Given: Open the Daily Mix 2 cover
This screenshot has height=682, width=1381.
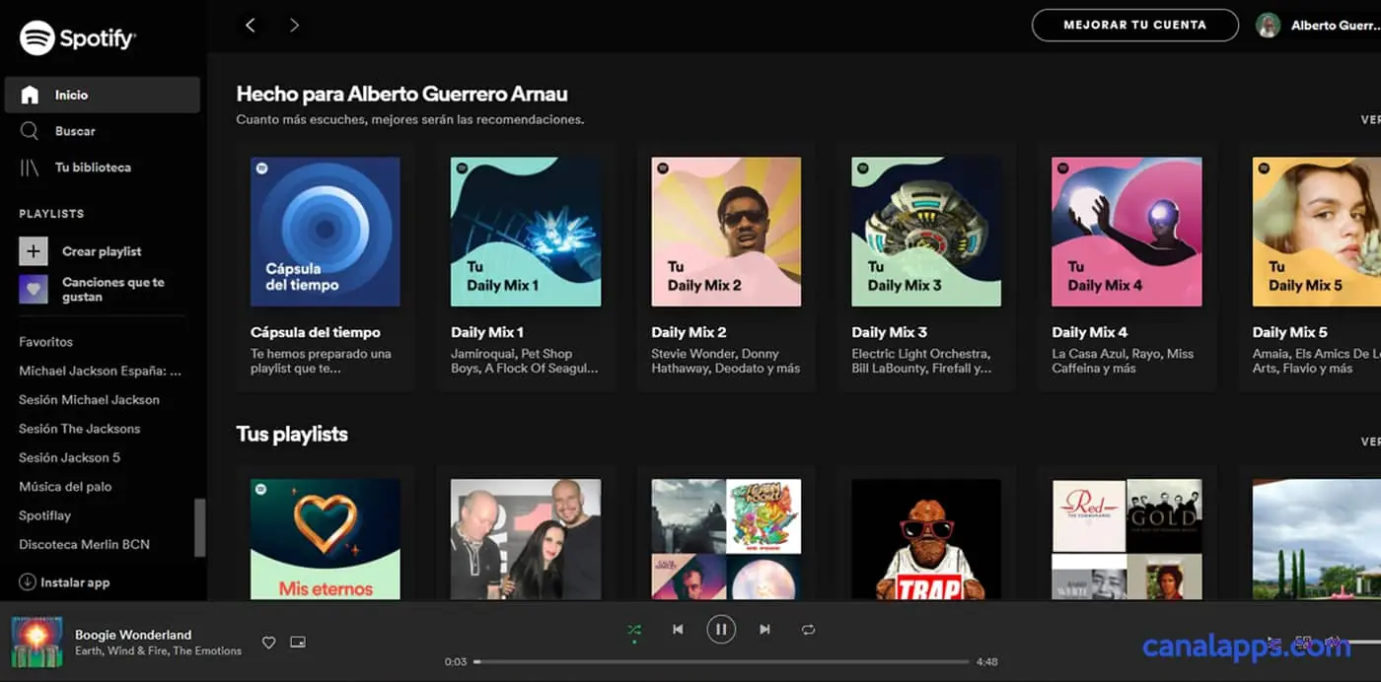Looking at the screenshot, I should point(726,232).
